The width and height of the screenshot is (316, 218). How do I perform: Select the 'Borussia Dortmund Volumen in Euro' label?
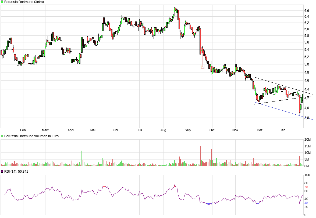pyautogui.click(x=31, y=136)
